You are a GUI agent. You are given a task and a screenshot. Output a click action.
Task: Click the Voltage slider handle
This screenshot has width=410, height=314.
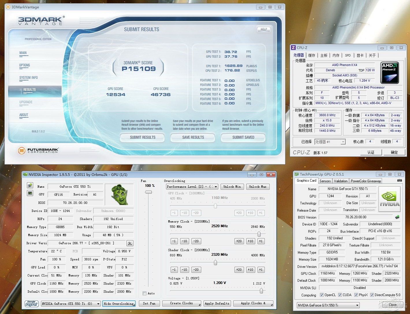pyautogui.click(x=261, y=291)
